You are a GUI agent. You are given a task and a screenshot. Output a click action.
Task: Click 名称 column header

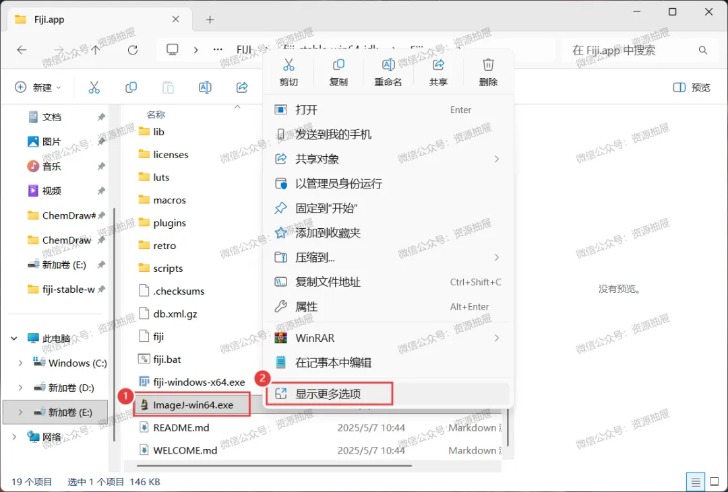tap(156, 114)
